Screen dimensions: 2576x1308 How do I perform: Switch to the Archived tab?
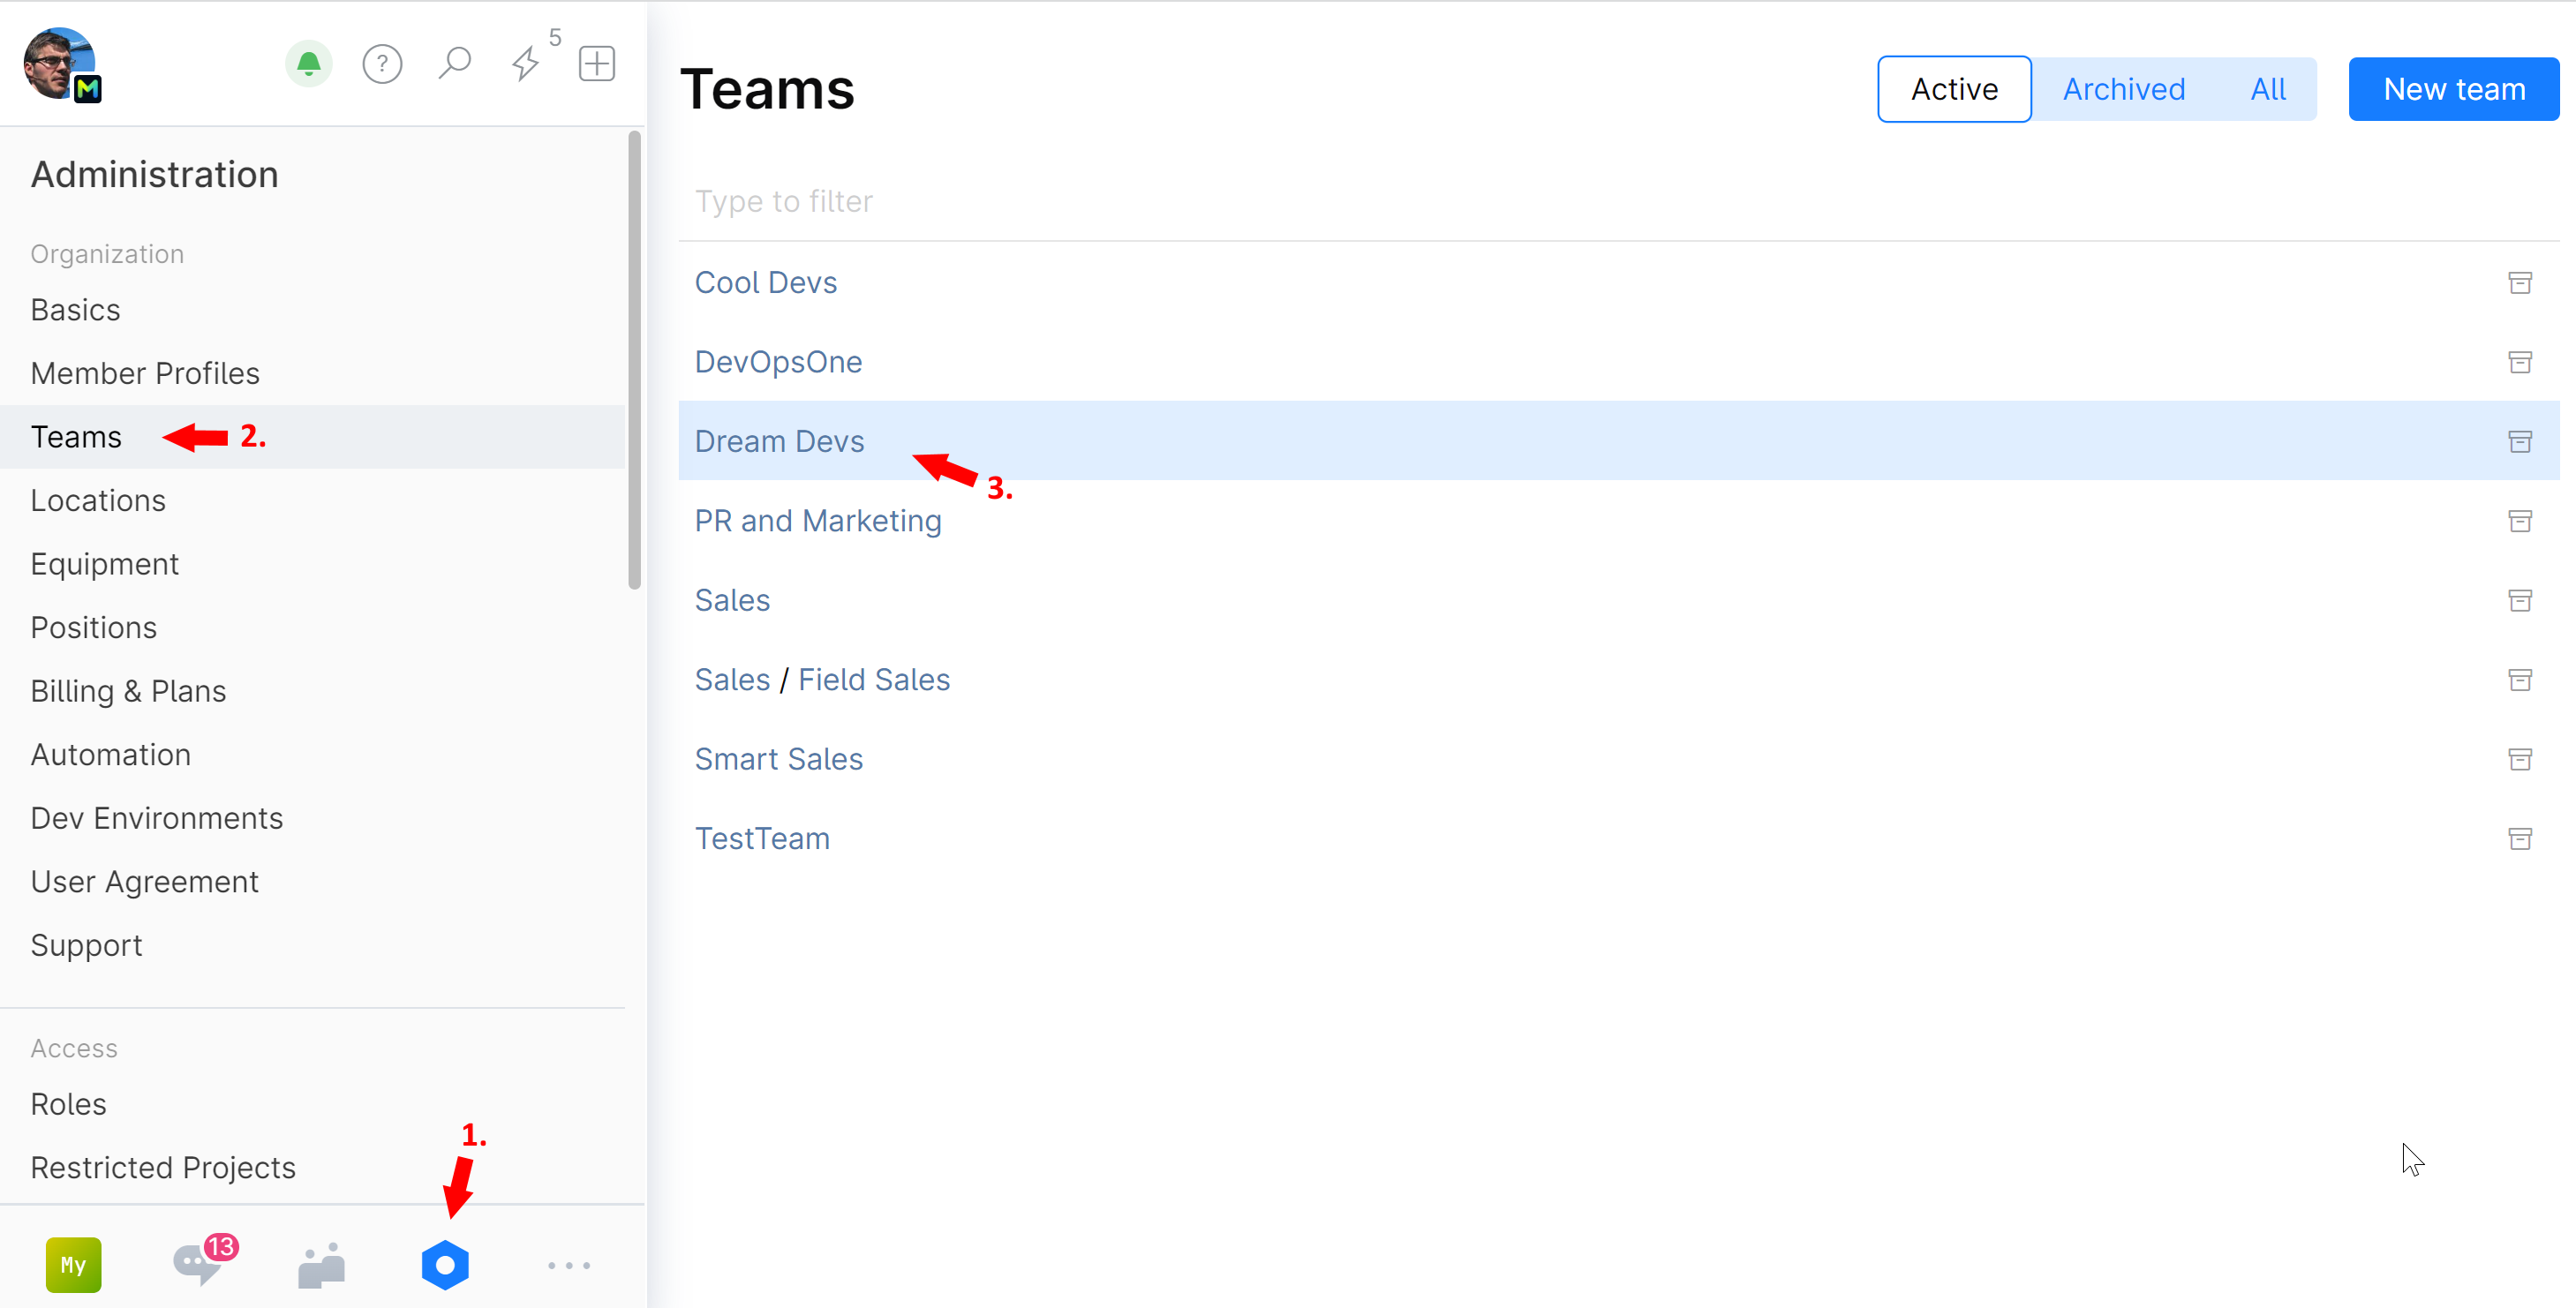click(x=2123, y=88)
